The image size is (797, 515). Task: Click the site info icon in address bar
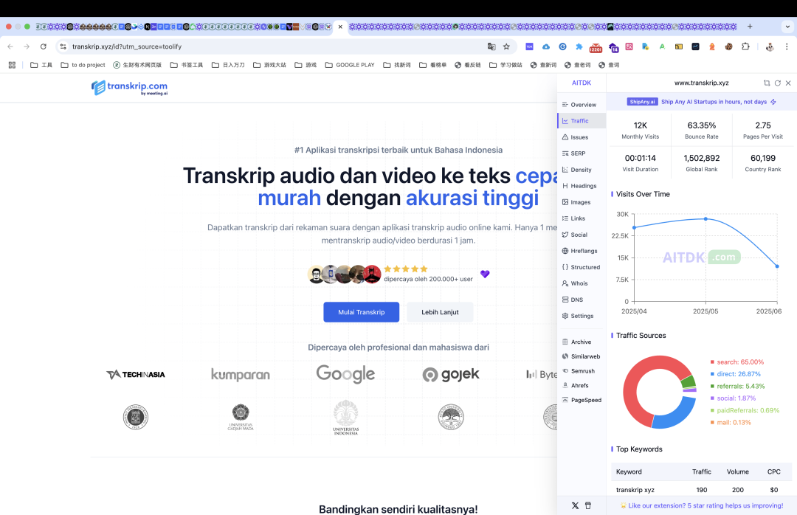coord(63,46)
